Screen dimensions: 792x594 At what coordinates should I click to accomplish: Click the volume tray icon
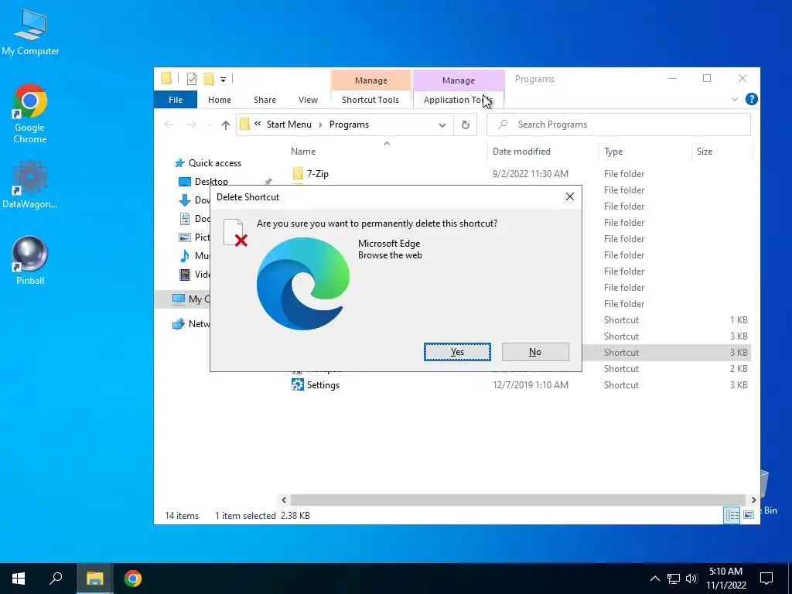coord(691,579)
